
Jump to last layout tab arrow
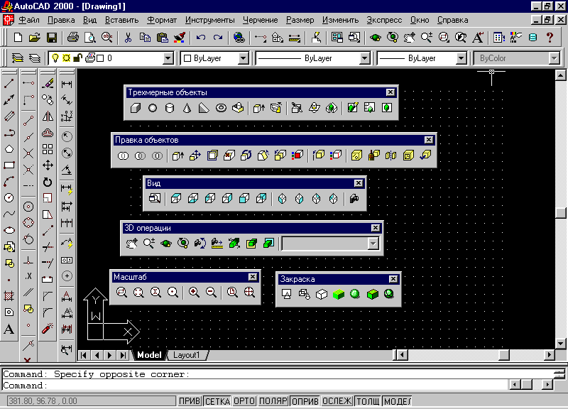click(x=123, y=355)
